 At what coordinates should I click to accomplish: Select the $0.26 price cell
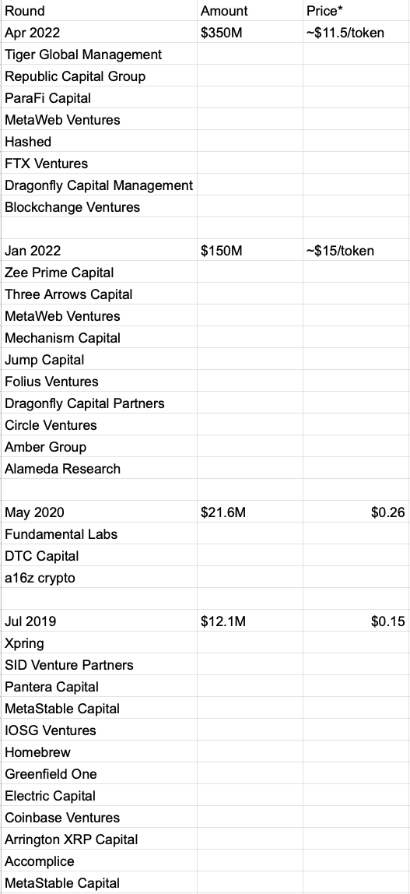coord(356,512)
